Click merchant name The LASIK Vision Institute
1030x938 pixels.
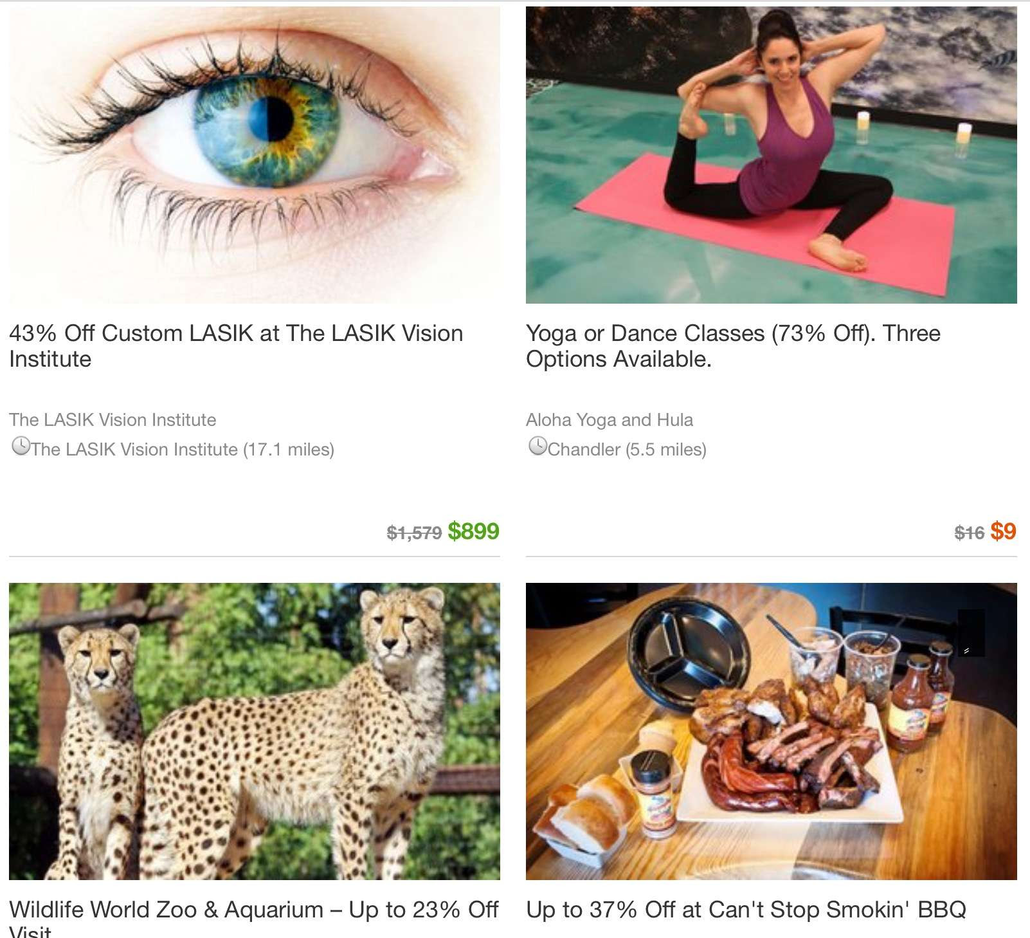pyautogui.click(x=113, y=420)
